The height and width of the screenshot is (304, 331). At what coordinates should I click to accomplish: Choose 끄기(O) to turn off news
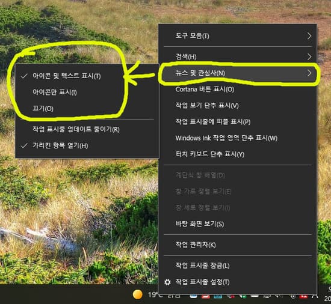click(87, 109)
